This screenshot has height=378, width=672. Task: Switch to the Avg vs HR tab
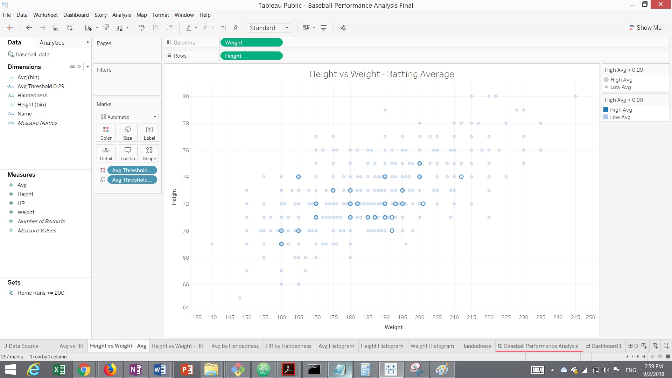point(71,346)
